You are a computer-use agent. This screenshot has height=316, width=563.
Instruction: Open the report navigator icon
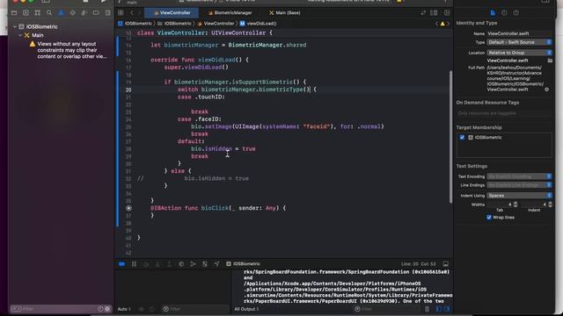point(107,13)
